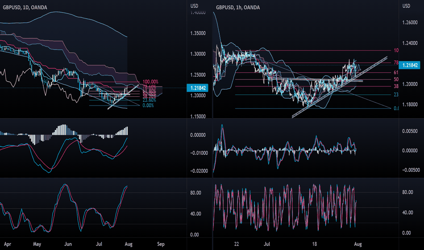The width and height of the screenshot is (424, 250).
Task: Click 1.26000 on the 1h price axis
Action: [410, 23]
